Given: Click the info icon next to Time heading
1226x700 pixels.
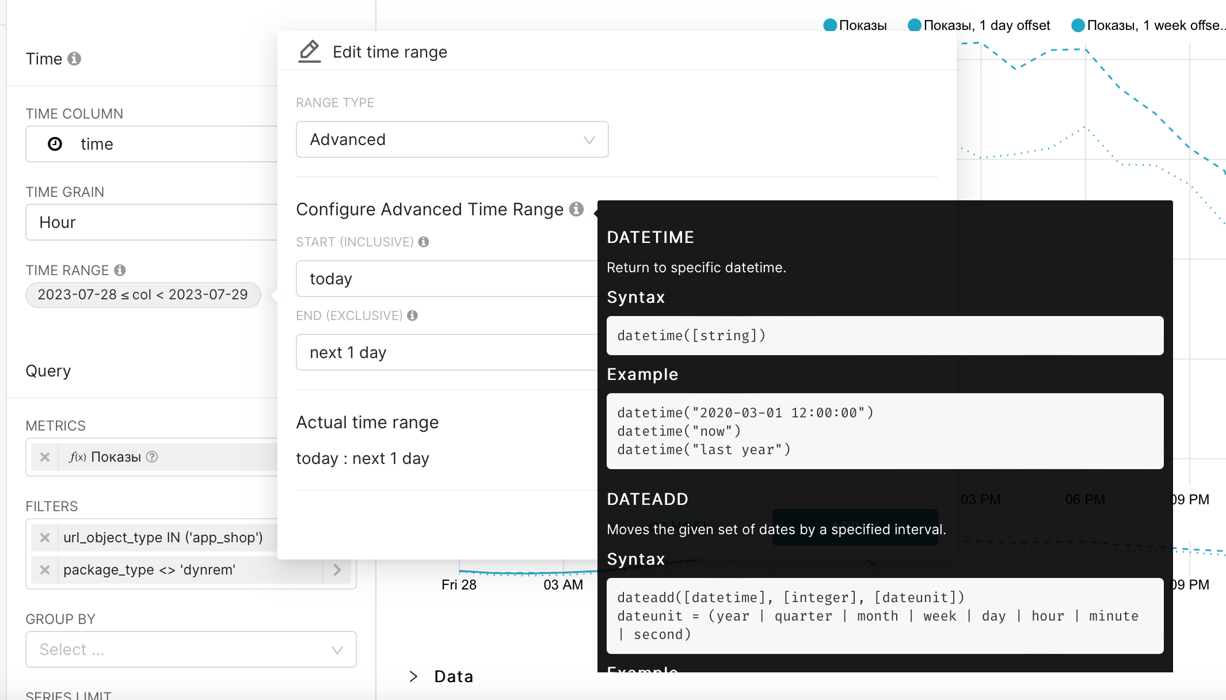Looking at the screenshot, I should pyautogui.click(x=75, y=58).
